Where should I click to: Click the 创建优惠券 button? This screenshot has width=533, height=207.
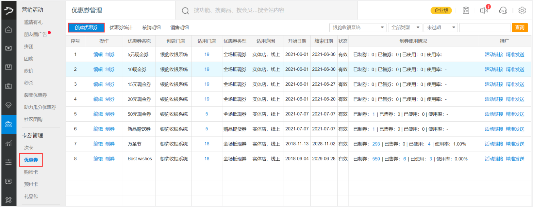(86, 28)
